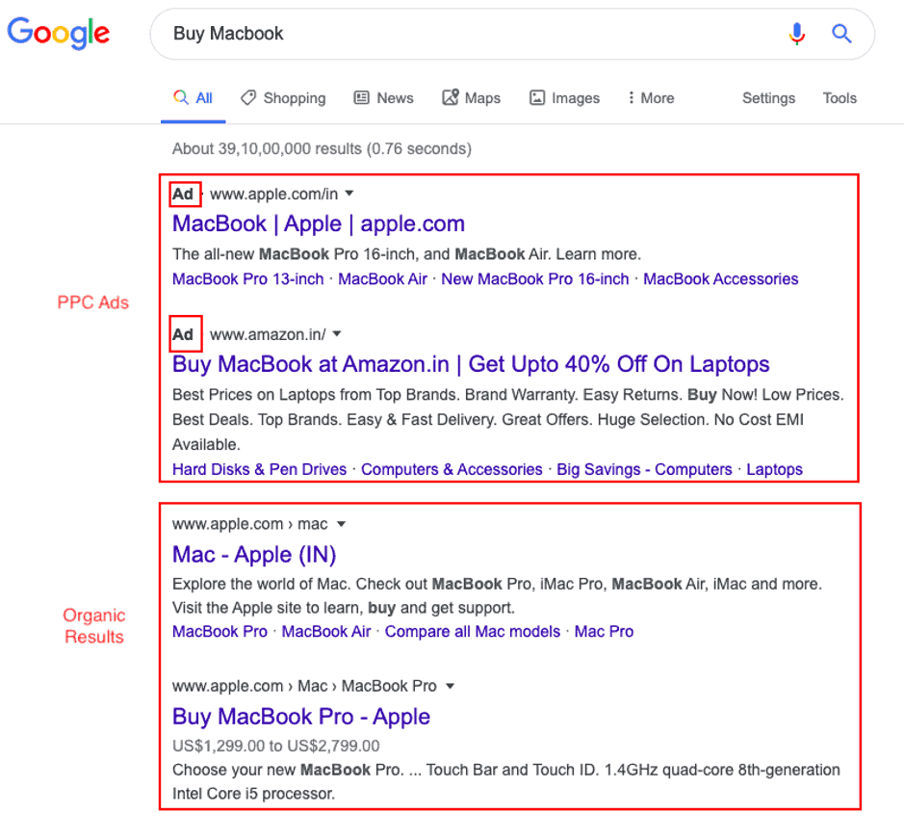
Task: Open the MacBook | Apple | apple.com ad
Action: (x=319, y=223)
